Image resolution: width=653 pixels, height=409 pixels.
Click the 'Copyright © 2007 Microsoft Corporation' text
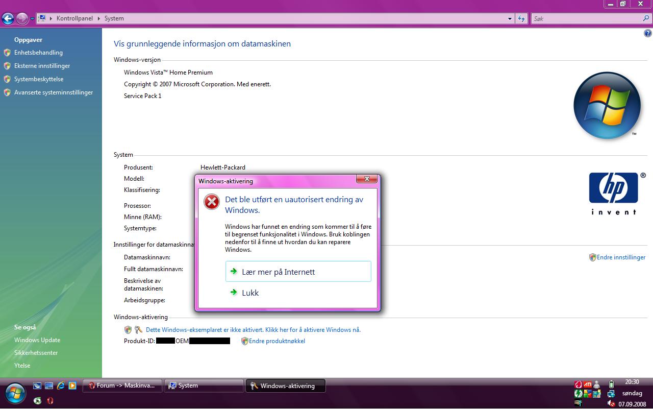(x=180, y=84)
